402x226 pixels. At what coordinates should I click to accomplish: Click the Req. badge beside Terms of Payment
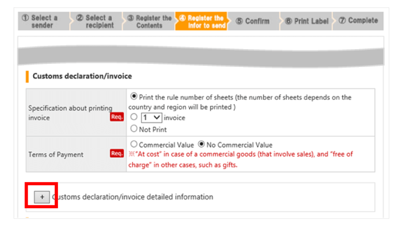click(117, 154)
